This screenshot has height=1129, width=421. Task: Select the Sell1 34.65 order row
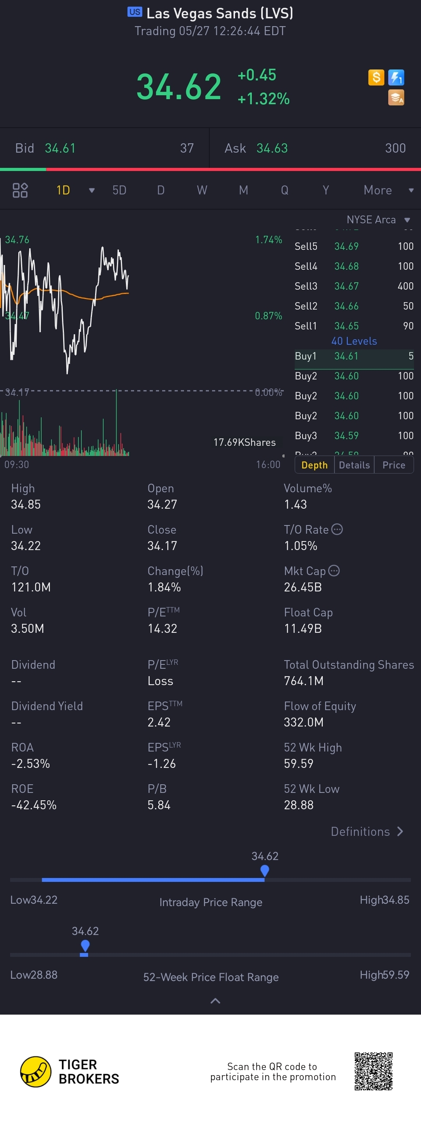354,326
